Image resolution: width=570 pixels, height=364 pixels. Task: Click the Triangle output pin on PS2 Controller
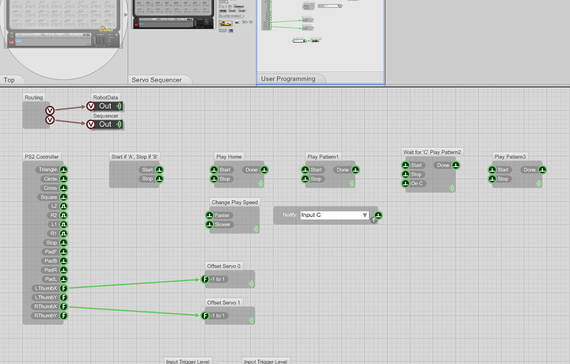tap(63, 169)
